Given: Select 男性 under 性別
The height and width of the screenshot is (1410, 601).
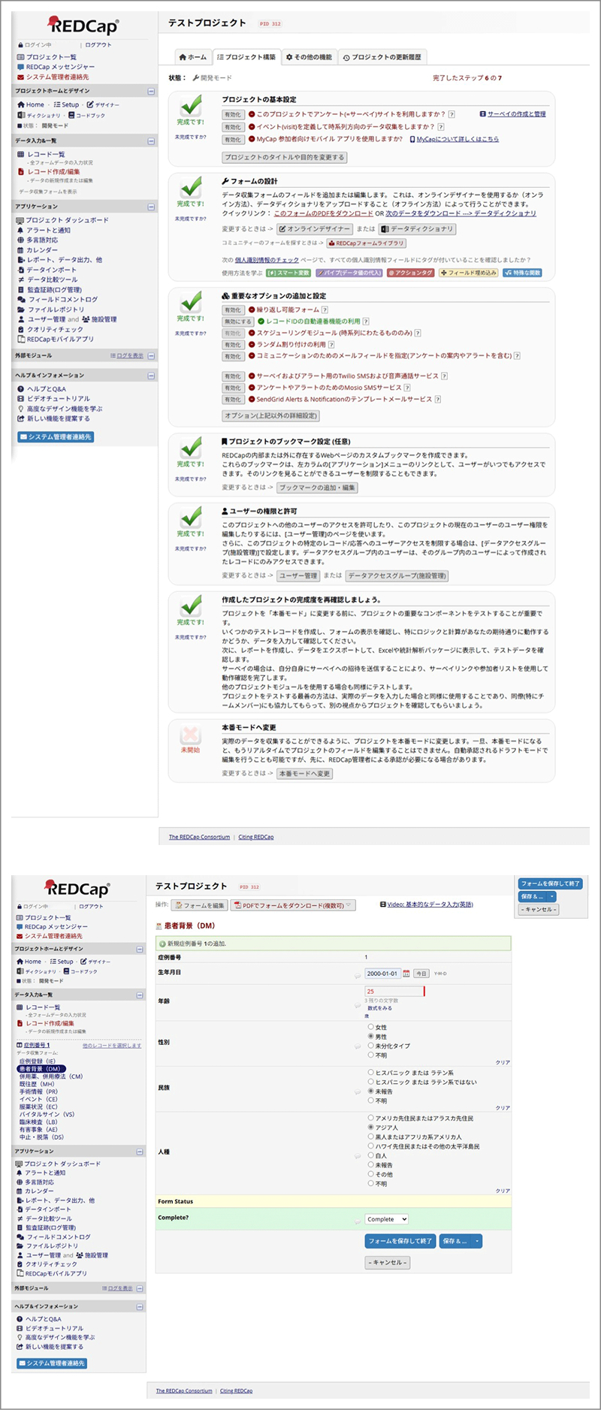Looking at the screenshot, I should 371,1036.
